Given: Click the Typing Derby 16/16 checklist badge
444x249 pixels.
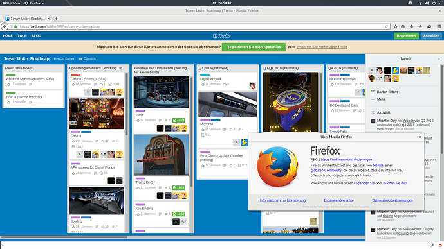Looking at the screenshot, I should click(x=178, y=188).
